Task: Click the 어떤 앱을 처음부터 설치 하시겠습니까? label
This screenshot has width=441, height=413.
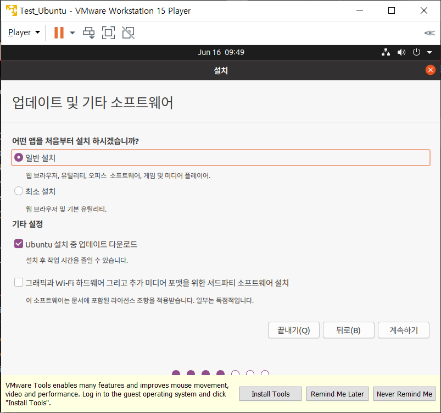Action: coord(75,141)
